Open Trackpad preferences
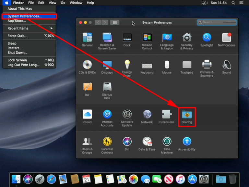Screen dimensions: 249x187 pos(187,67)
